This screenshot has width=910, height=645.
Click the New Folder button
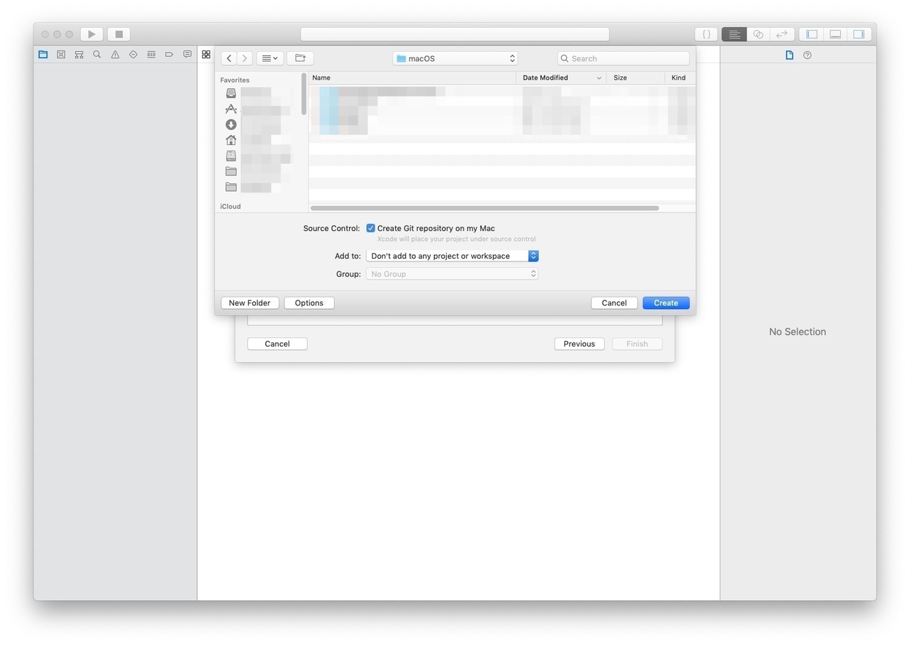point(250,303)
